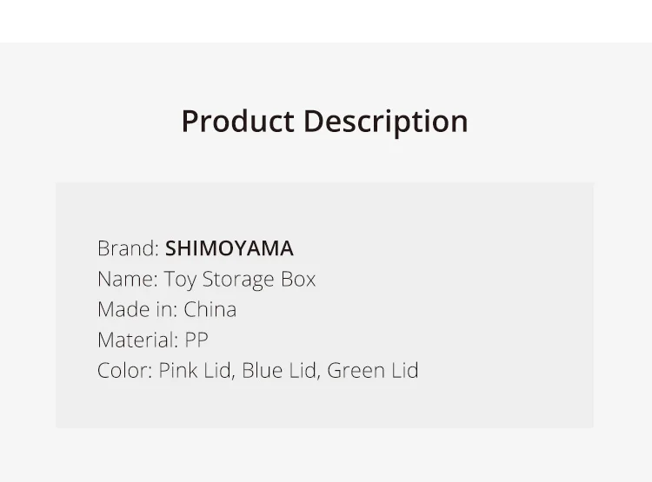Viewport: 652px width, 482px height.
Task: Click the word "Box" in the name line
Action: point(297,279)
